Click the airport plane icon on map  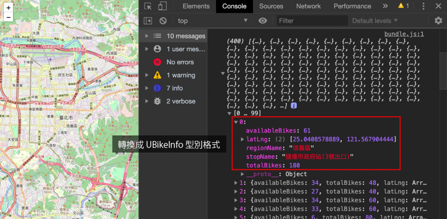tap(51, 59)
